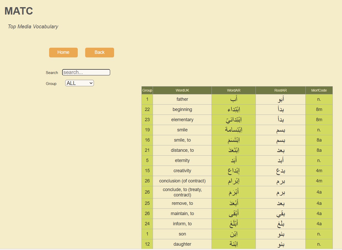Select the 'beginning' cell
Viewport: 342px width, 250px height.
coord(182,109)
